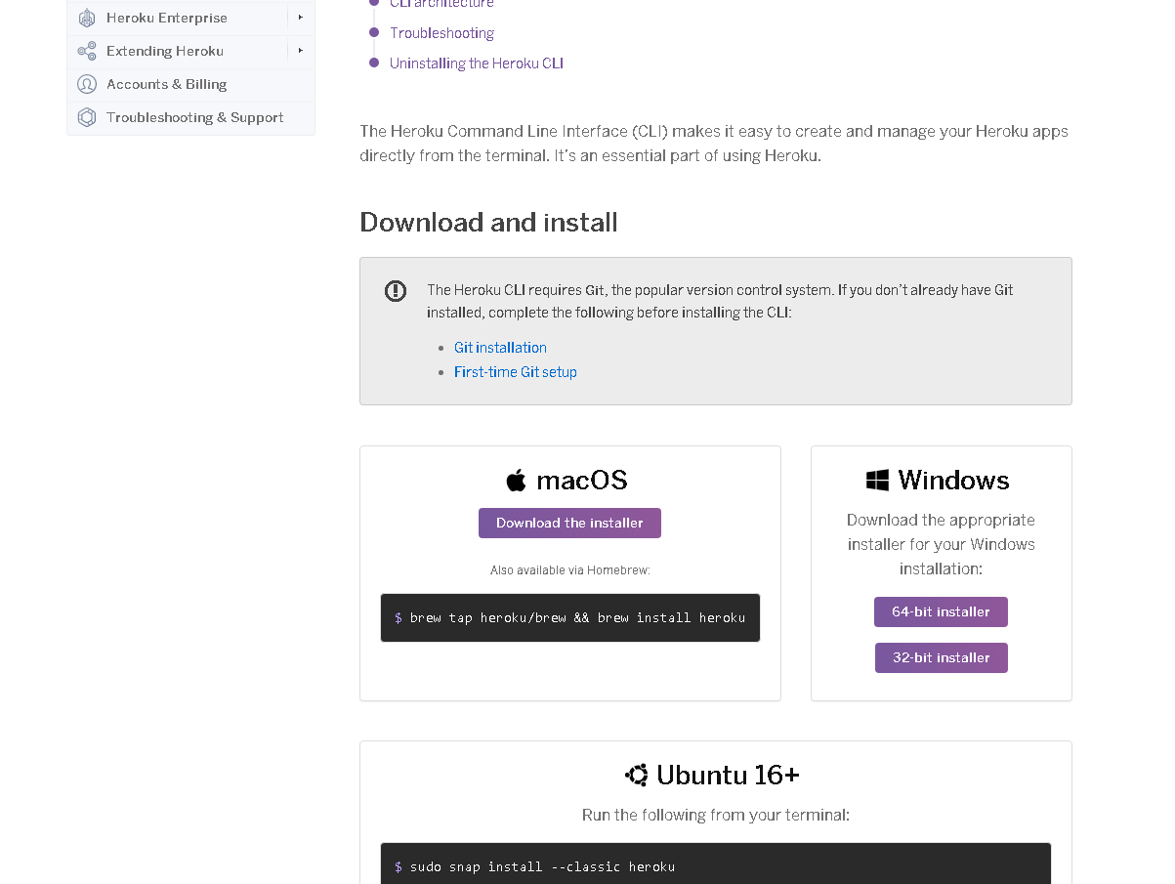This screenshot has width=1175, height=884.
Task: Follow the Git installation link
Action: 500,348
